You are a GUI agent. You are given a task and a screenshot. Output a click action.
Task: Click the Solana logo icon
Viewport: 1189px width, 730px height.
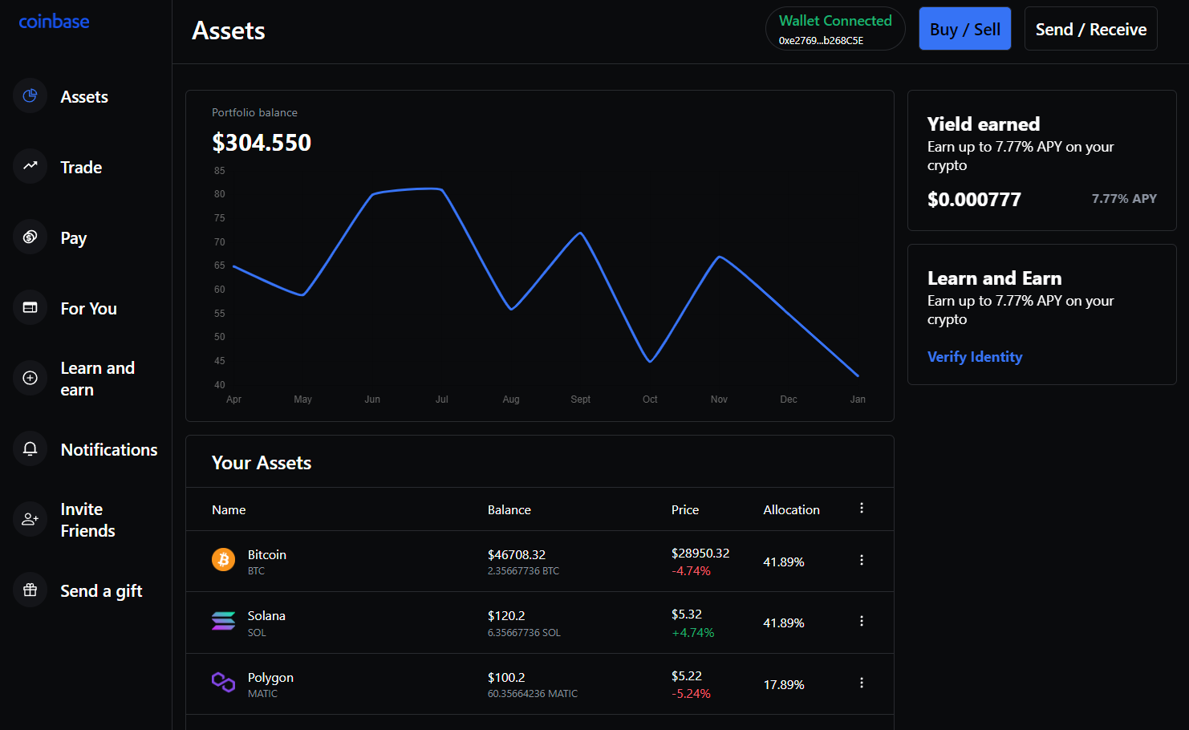click(223, 621)
